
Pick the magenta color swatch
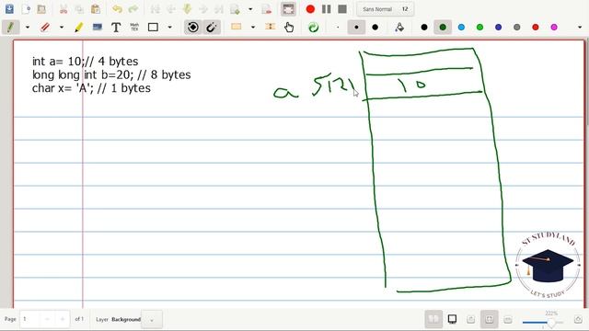tap(554, 27)
